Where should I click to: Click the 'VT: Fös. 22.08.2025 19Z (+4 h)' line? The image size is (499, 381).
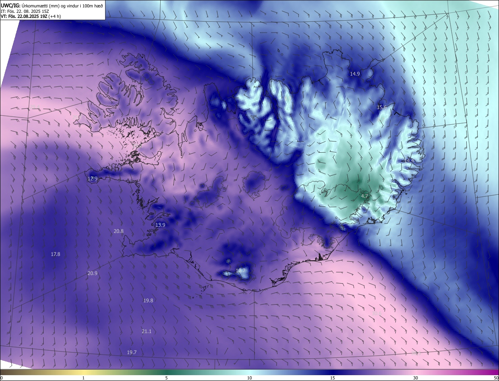[31, 16]
